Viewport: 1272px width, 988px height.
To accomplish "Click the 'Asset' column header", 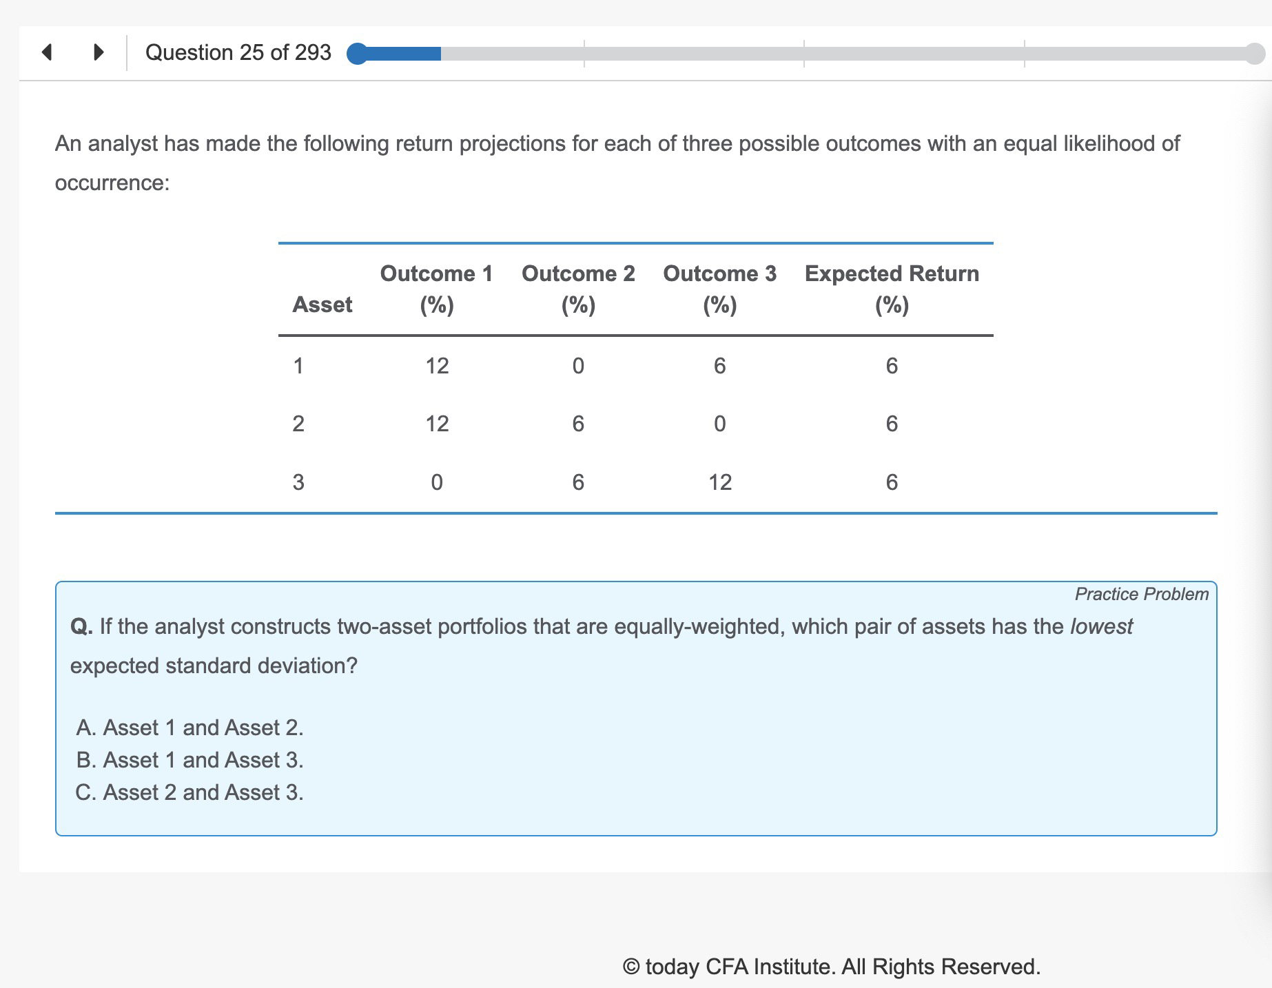I will point(322,305).
